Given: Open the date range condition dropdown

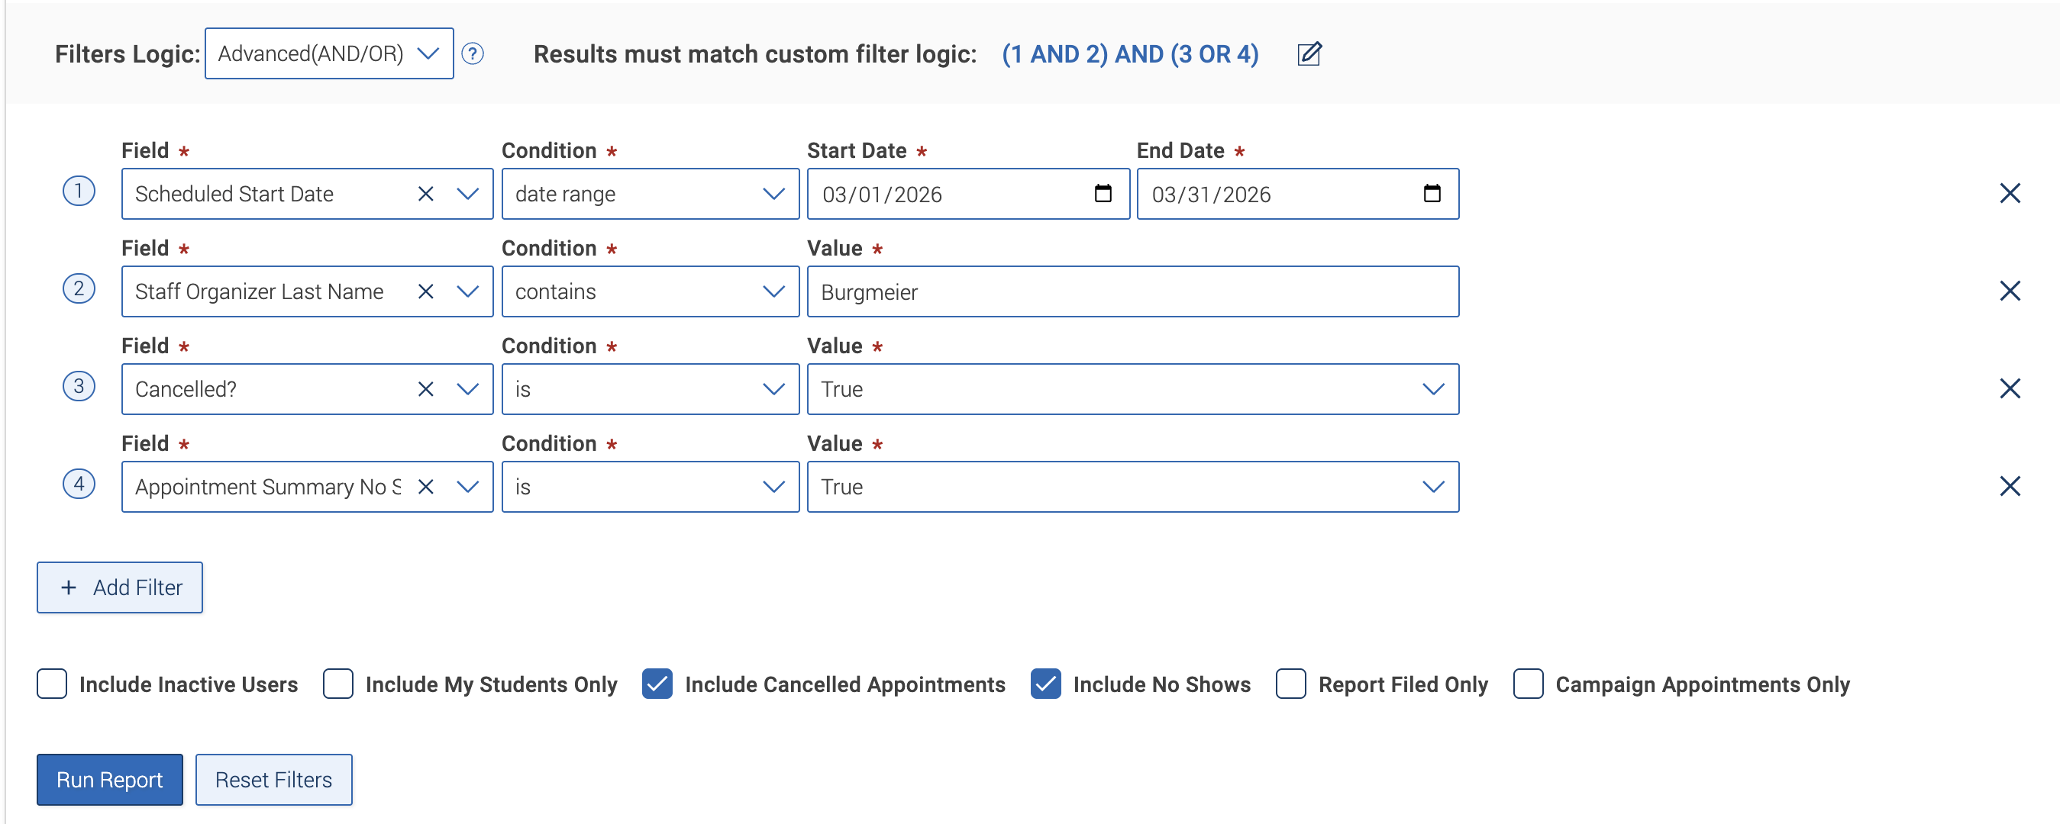Looking at the screenshot, I should coord(651,194).
